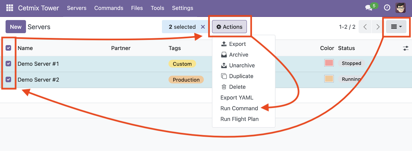This screenshot has width=412, height=151.
Task: Uncheck the select-all header checkbox
Action: tap(9, 48)
